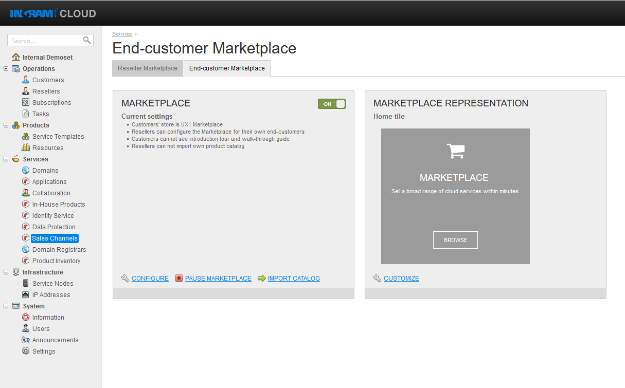Open Service Templates under Products

tap(25, 136)
